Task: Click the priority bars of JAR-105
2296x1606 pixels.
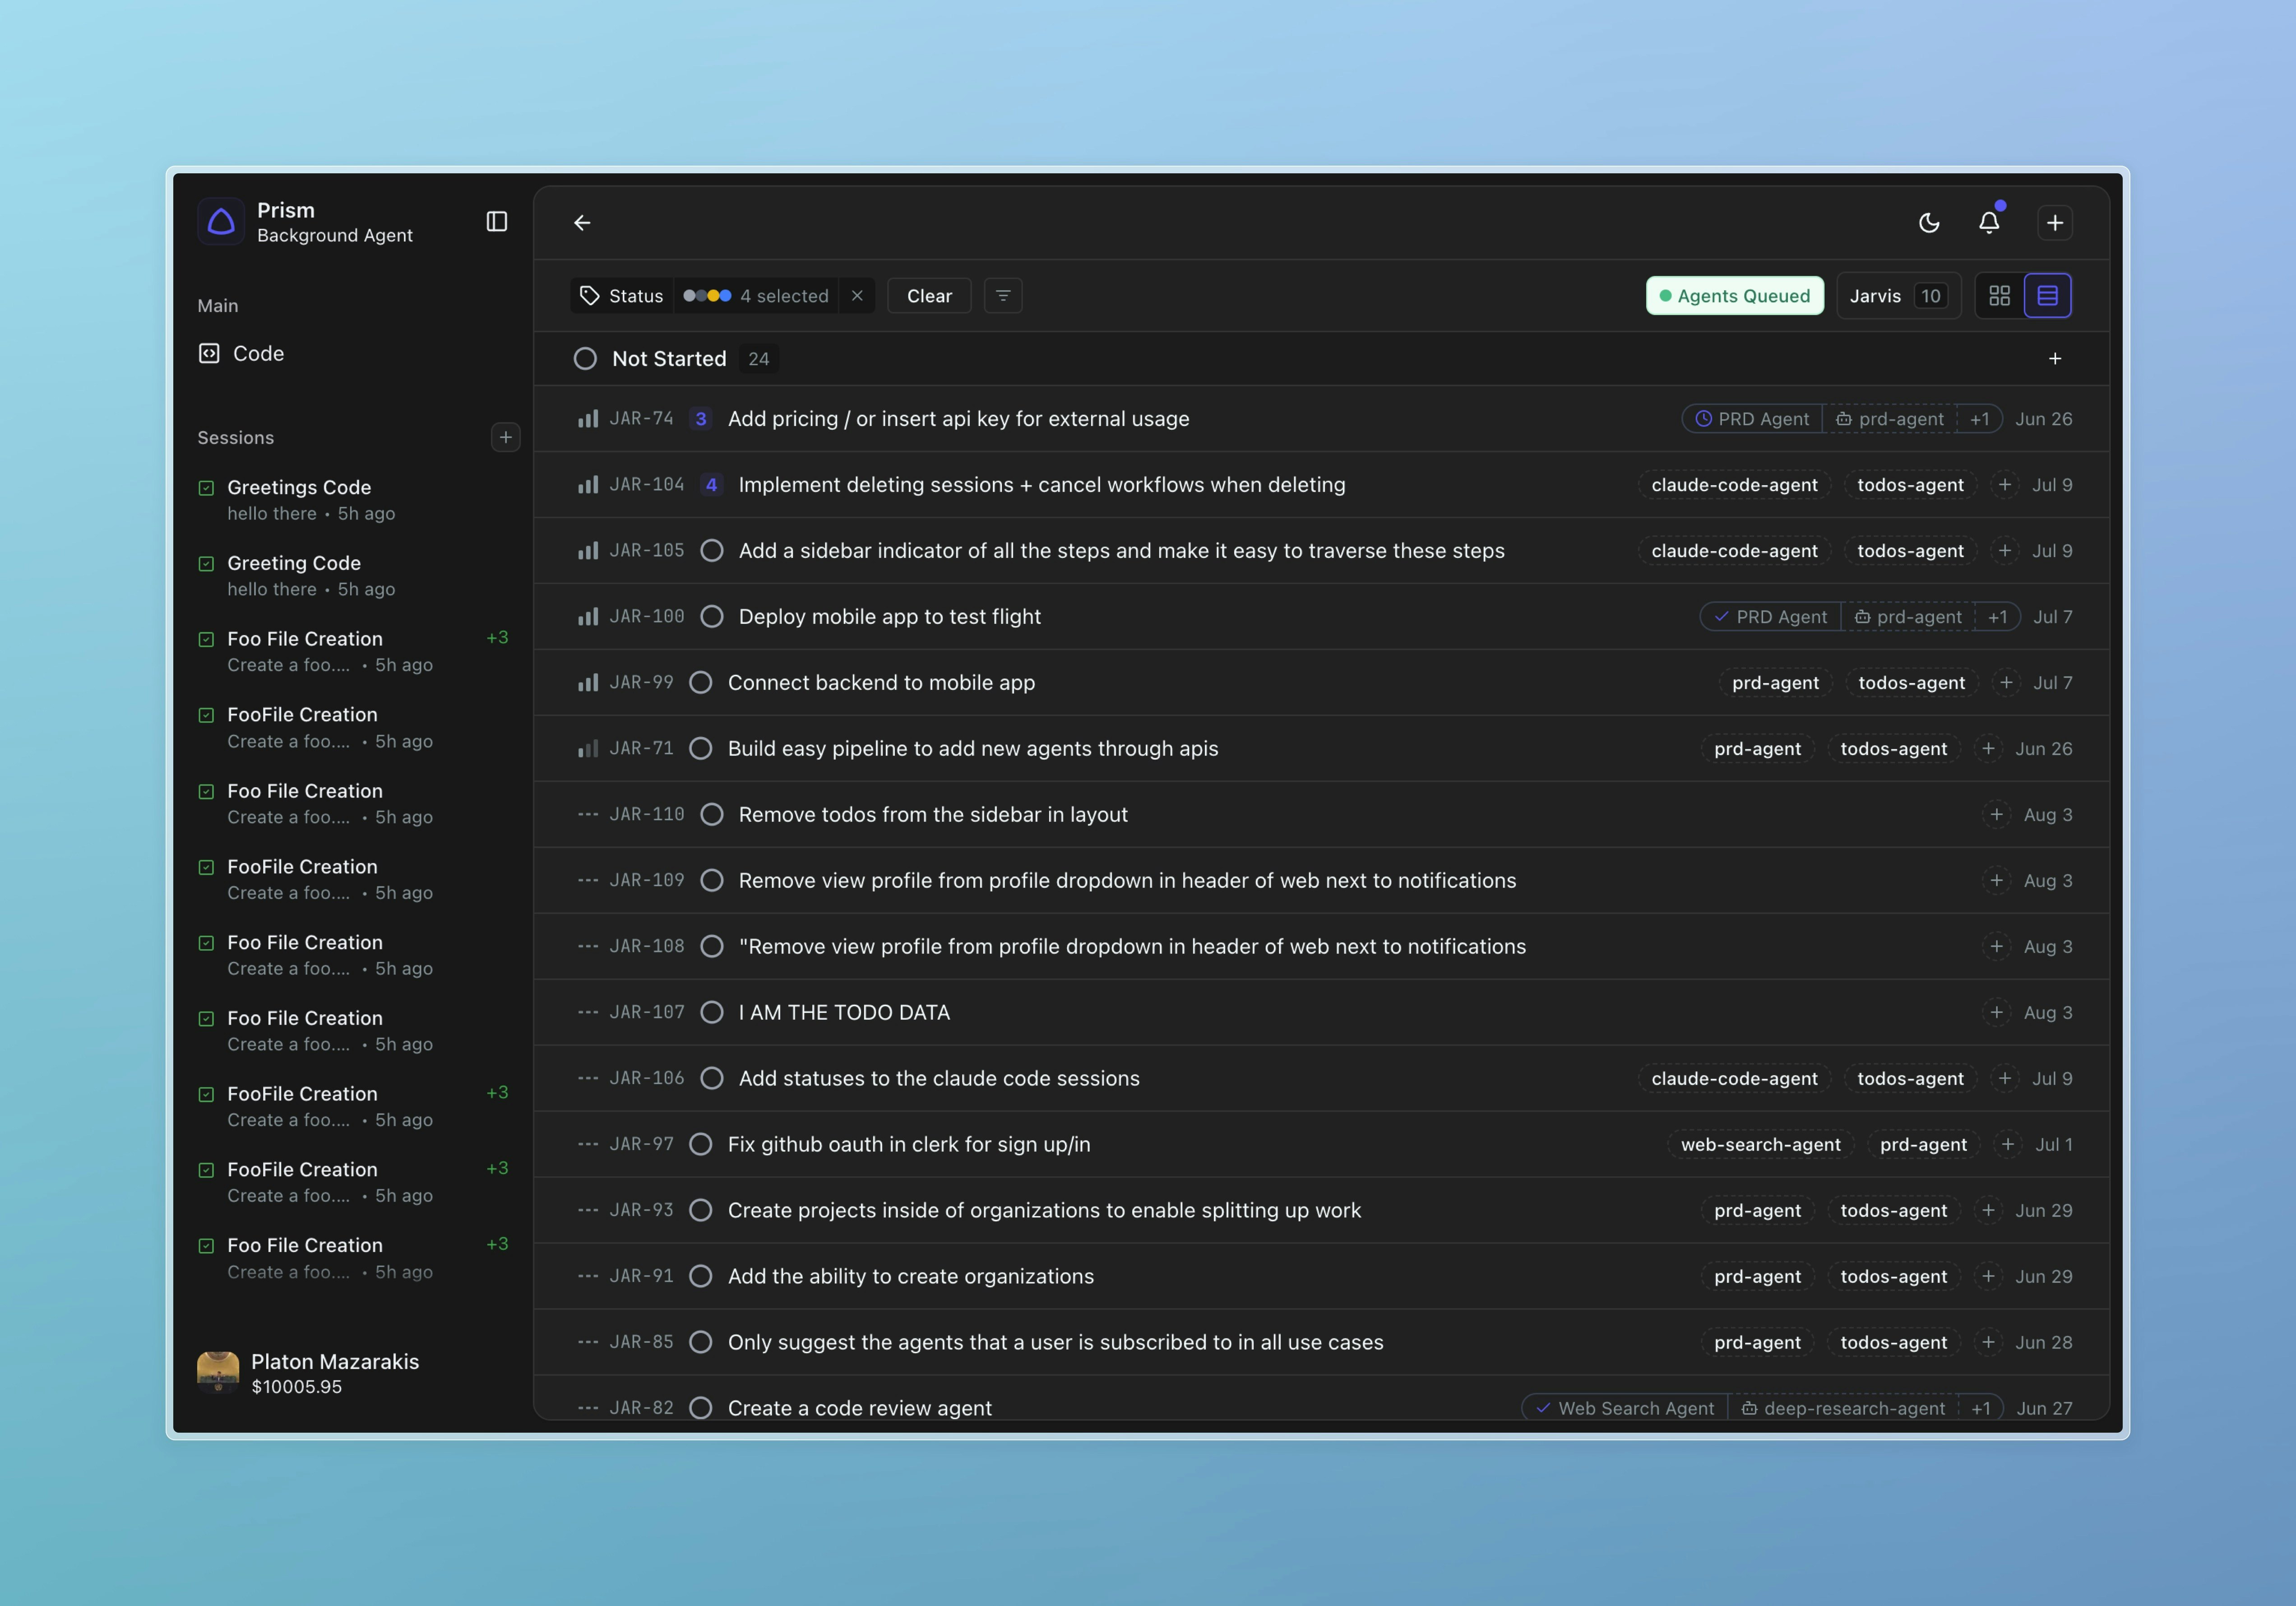Action: click(588, 551)
